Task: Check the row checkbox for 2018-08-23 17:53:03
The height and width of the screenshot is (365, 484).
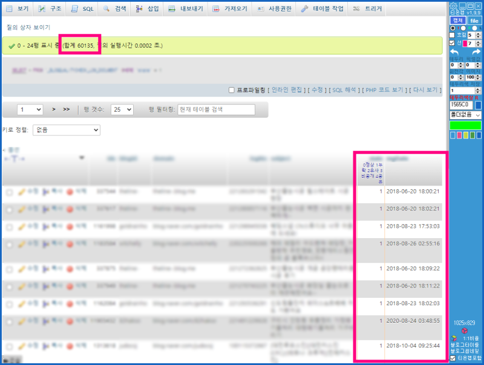Action: 10,227
